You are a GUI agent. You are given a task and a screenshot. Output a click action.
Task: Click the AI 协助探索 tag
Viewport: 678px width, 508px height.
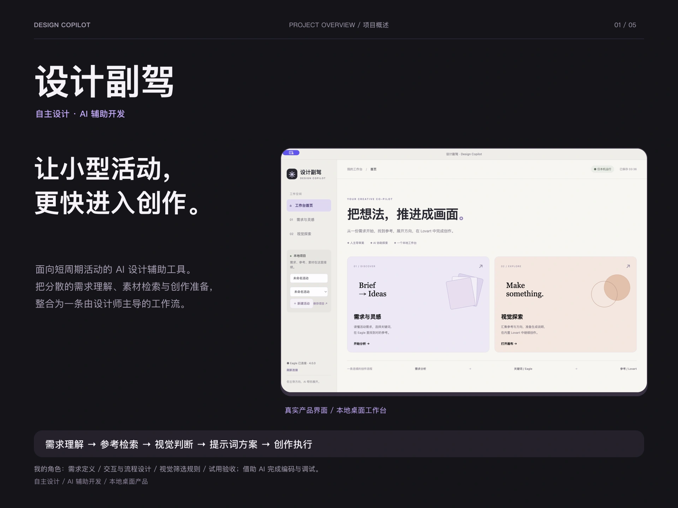coord(379,243)
